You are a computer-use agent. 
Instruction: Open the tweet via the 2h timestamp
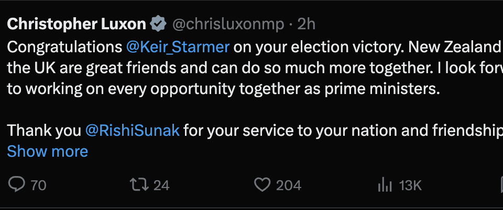point(307,24)
